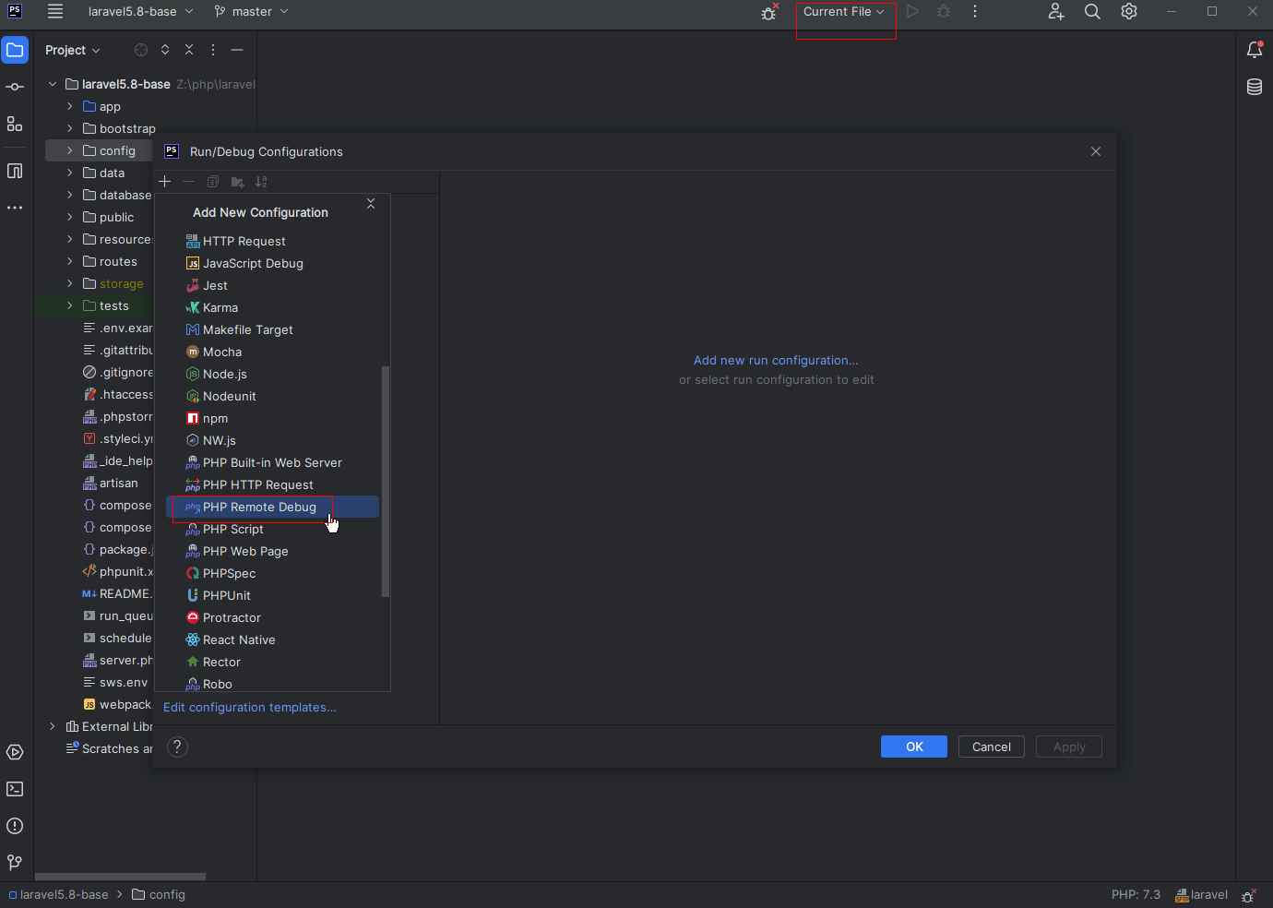Close the Add New Configuration popup
Screen dimensions: 1273x908
click(371, 203)
